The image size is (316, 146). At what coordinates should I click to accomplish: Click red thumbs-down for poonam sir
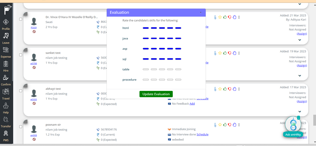tap(230, 125)
